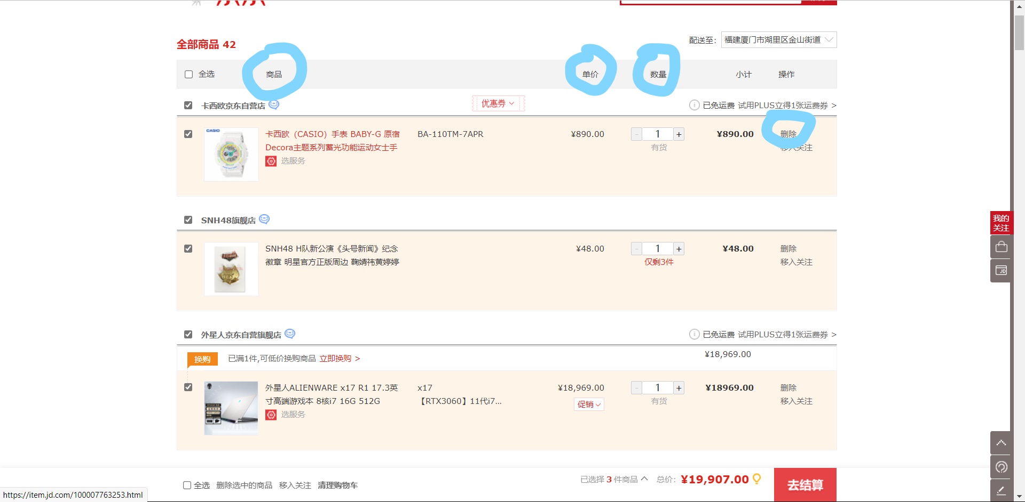This screenshot has width=1025, height=502.
Task: Click 外星人京东自营旗舰店 shop name
Action: point(241,335)
